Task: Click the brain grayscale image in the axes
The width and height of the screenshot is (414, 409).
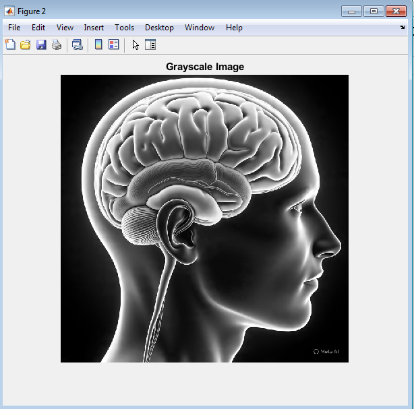Action: pyautogui.click(x=204, y=218)
